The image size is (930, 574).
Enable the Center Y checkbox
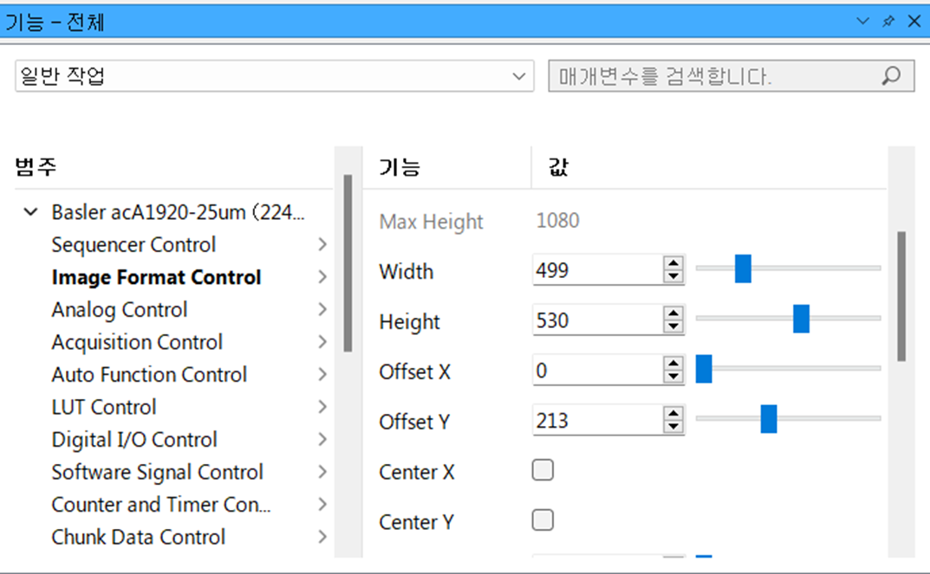pos(543,520)
